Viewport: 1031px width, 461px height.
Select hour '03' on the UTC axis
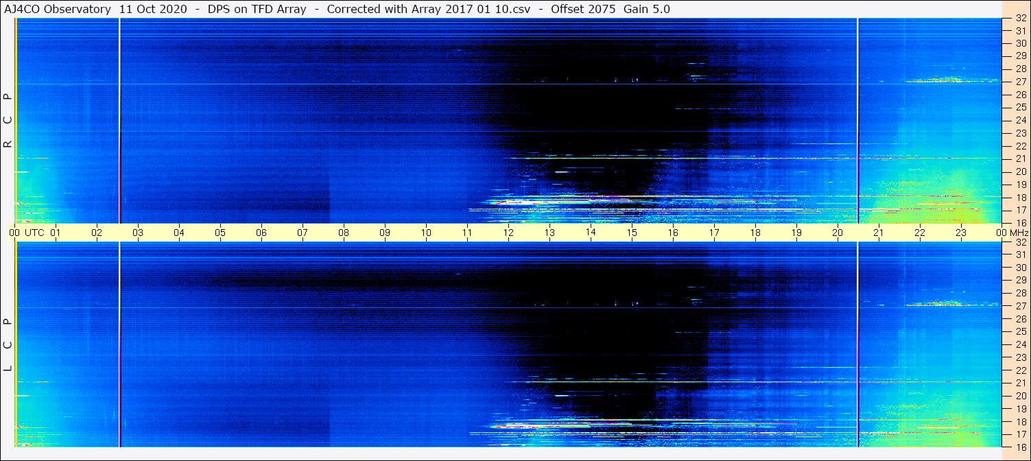click(138, 233)
